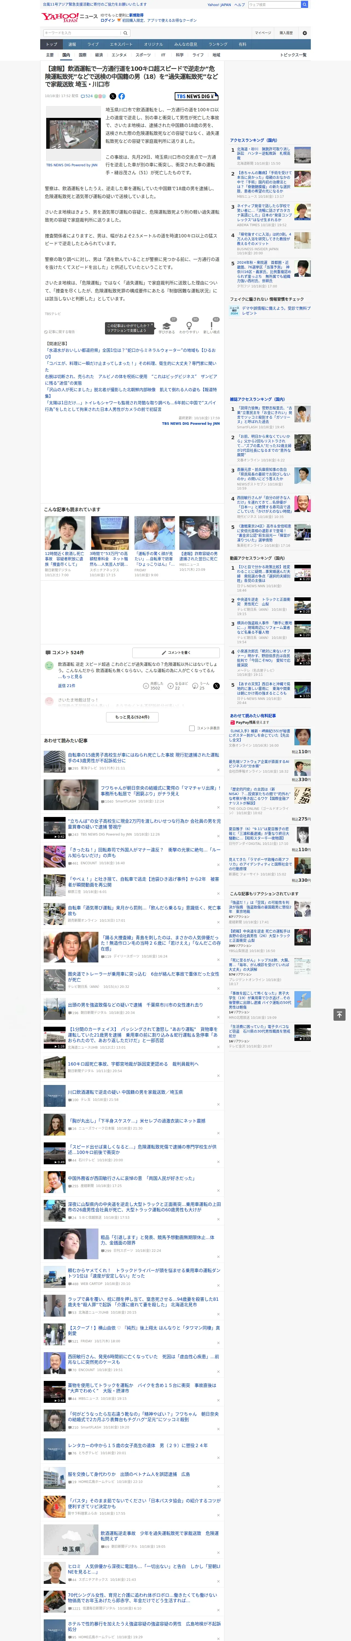Open ranking item 1 北海道・砂川 猟銃許可
351x1641 pixels.
pos(263,153)
